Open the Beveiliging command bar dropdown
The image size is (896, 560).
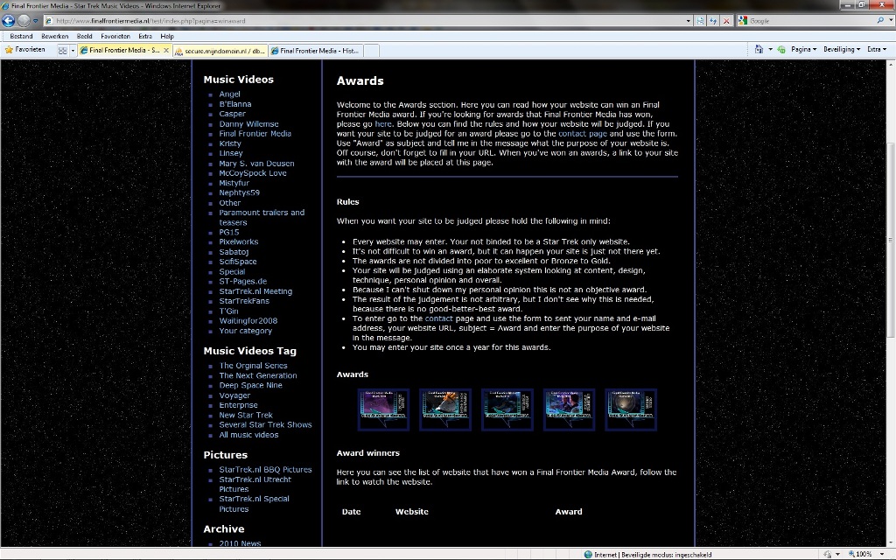click(841, 50)
